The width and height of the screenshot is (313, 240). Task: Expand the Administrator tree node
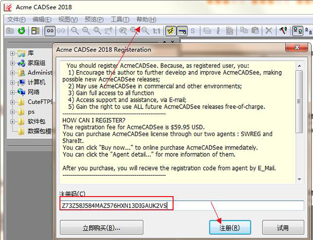pyautogui.click(x=12, y=73)
